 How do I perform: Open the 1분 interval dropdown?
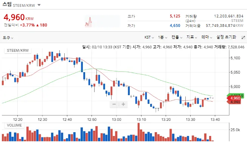(x=163, y=37)
